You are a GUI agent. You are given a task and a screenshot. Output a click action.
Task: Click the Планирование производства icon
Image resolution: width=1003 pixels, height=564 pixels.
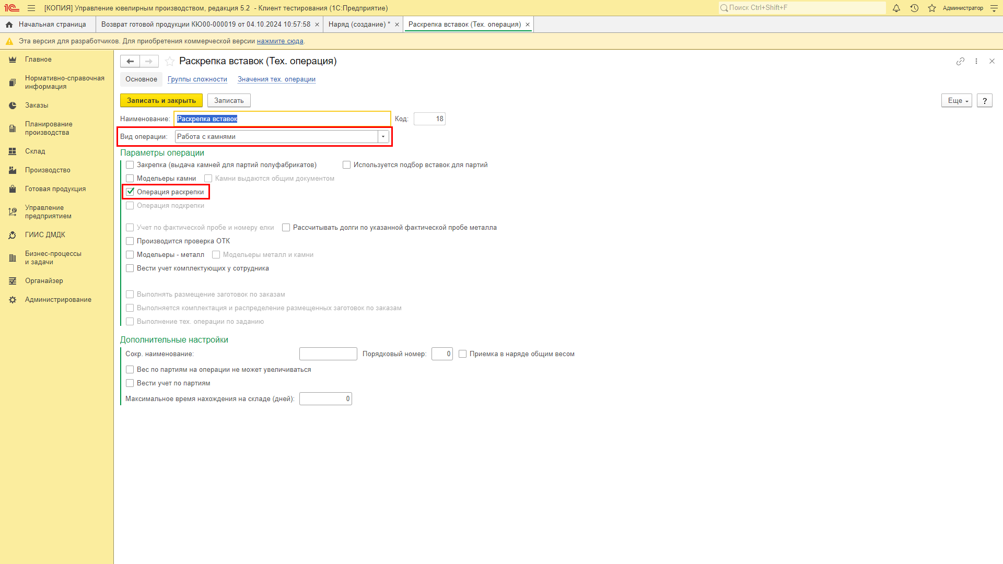coord(13,128)
